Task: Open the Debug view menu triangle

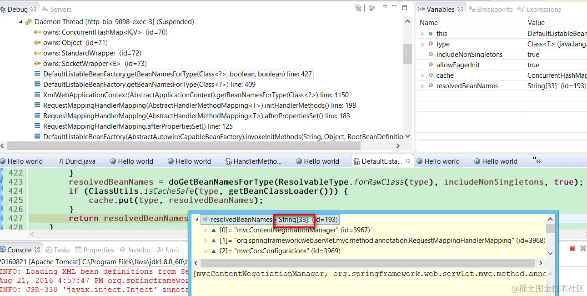Action: 385,7
